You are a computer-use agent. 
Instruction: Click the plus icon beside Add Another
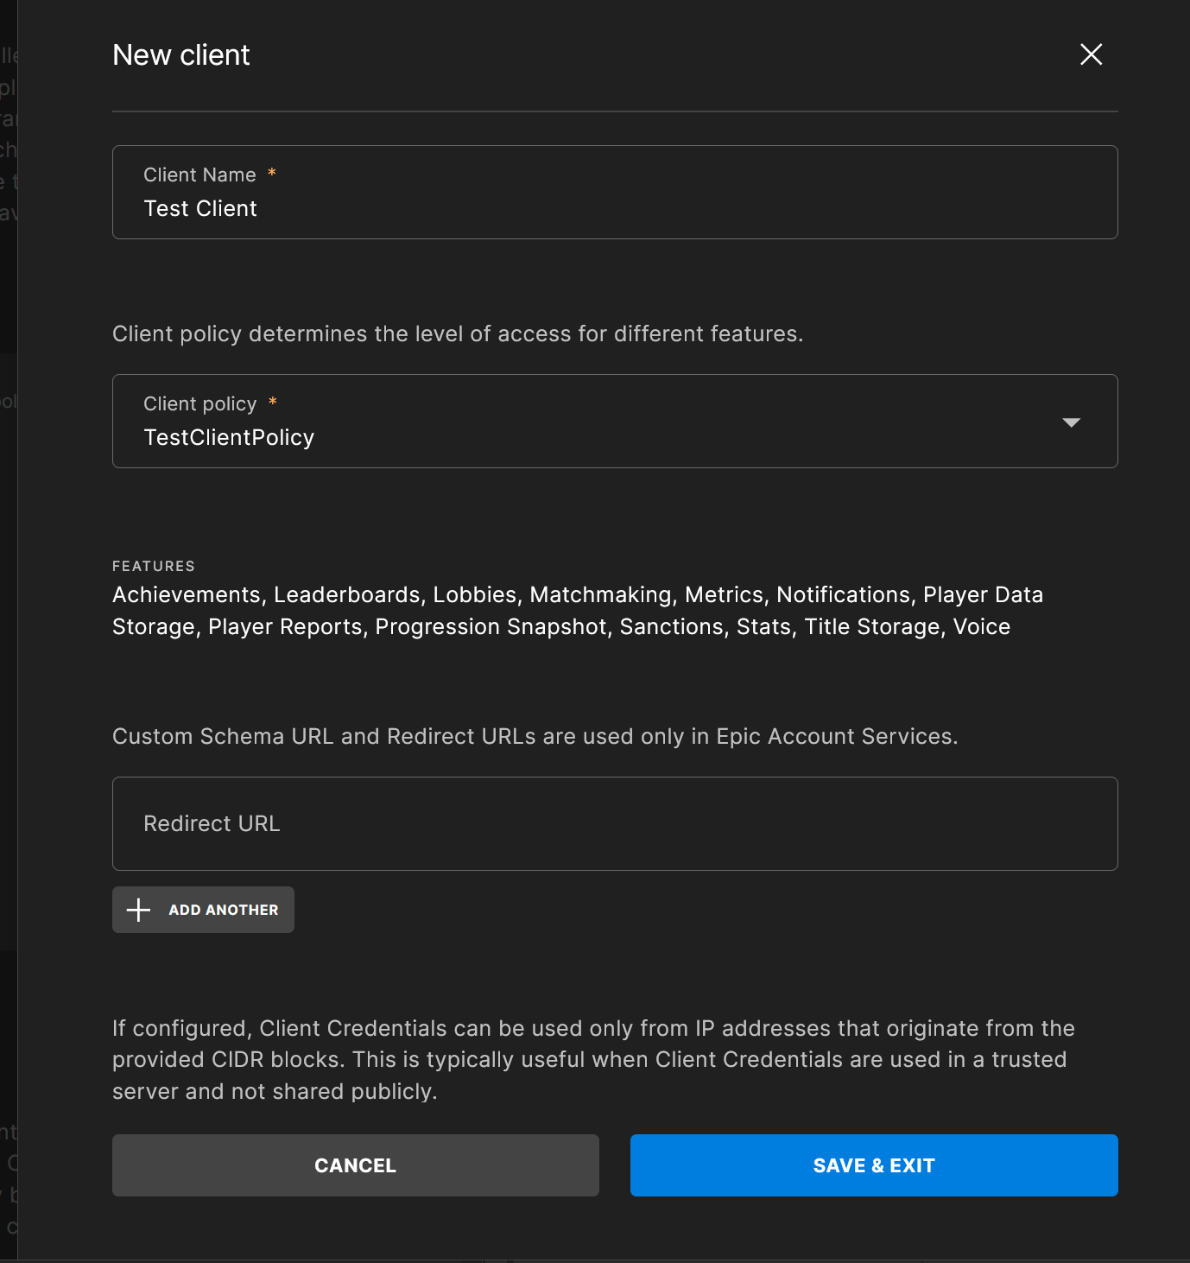point(138,910)
